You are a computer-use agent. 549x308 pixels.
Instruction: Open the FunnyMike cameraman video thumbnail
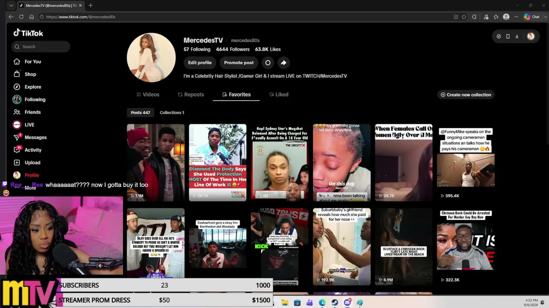[466, 163]
